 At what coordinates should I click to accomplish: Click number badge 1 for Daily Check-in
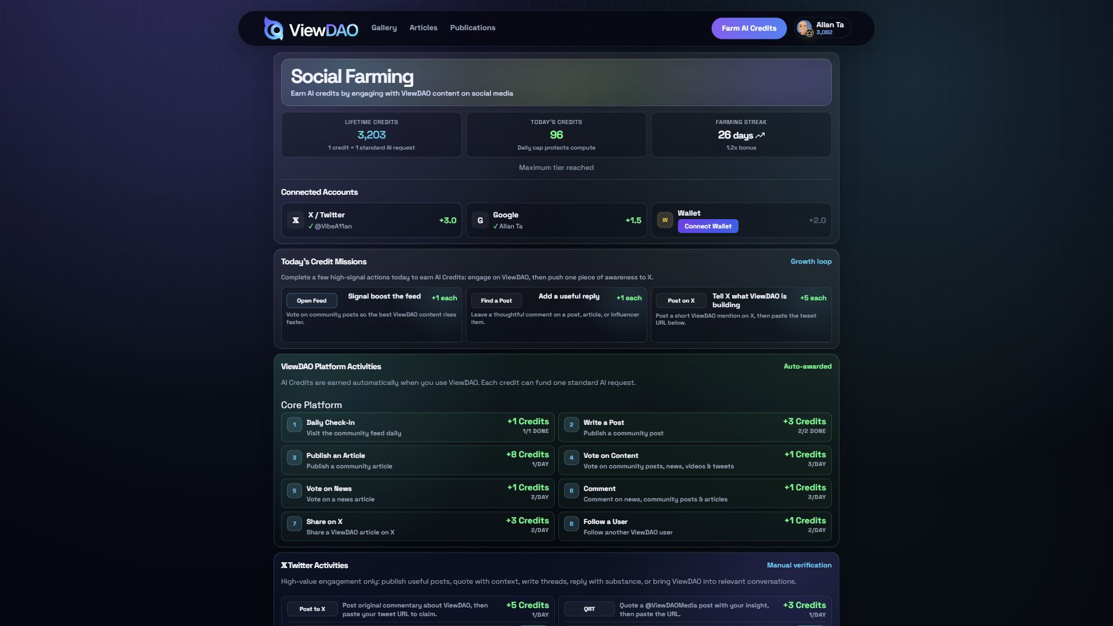click(x=294, y=425)
